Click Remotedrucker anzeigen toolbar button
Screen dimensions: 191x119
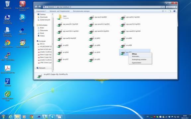[x=81, y=11]
